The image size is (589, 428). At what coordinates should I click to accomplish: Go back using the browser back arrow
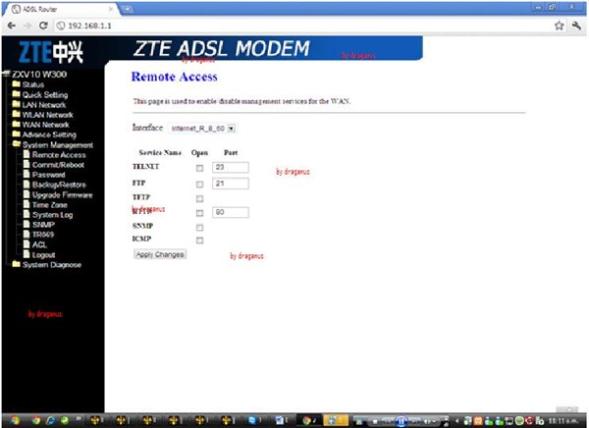(x=12, y=26)
